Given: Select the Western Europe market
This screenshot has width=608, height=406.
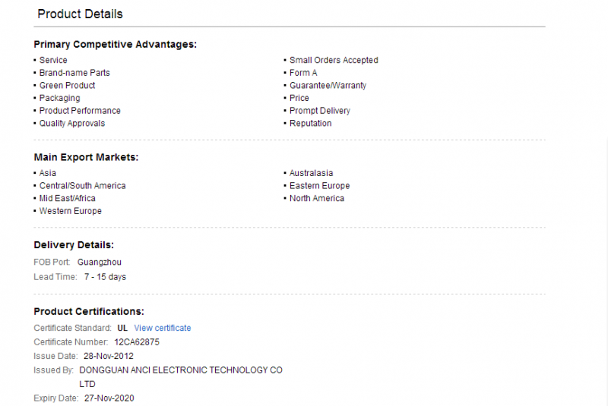Looking at the screenshot, I should pyautogui.click(x=70, y=211).
